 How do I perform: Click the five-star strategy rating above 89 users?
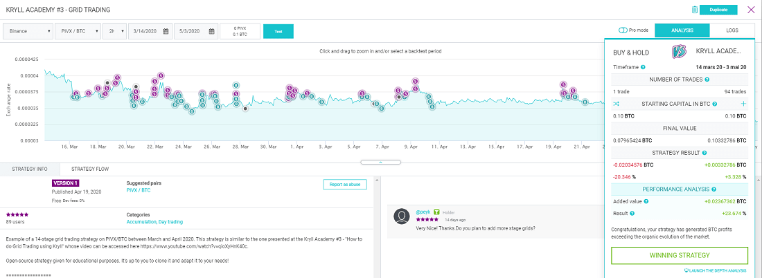coord(17,214)
